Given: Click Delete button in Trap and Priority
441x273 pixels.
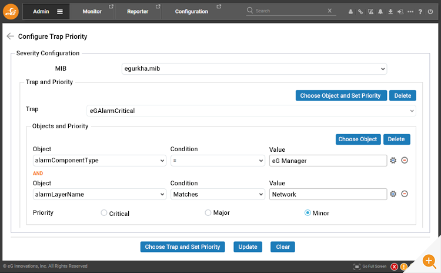Looking at the screenshot, I should [402, 95].
